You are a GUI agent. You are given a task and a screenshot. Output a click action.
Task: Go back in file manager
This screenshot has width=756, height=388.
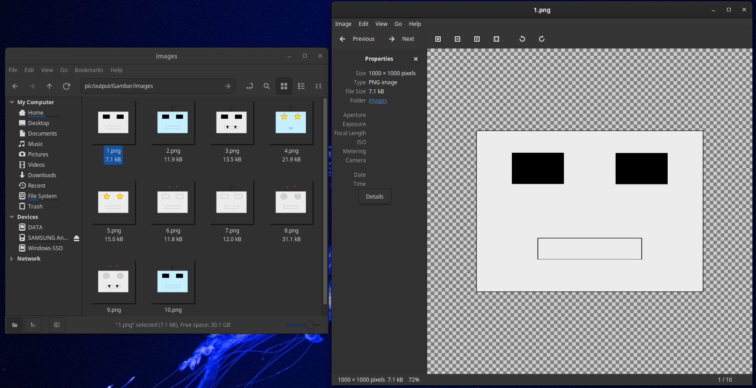tap(15, 86)
